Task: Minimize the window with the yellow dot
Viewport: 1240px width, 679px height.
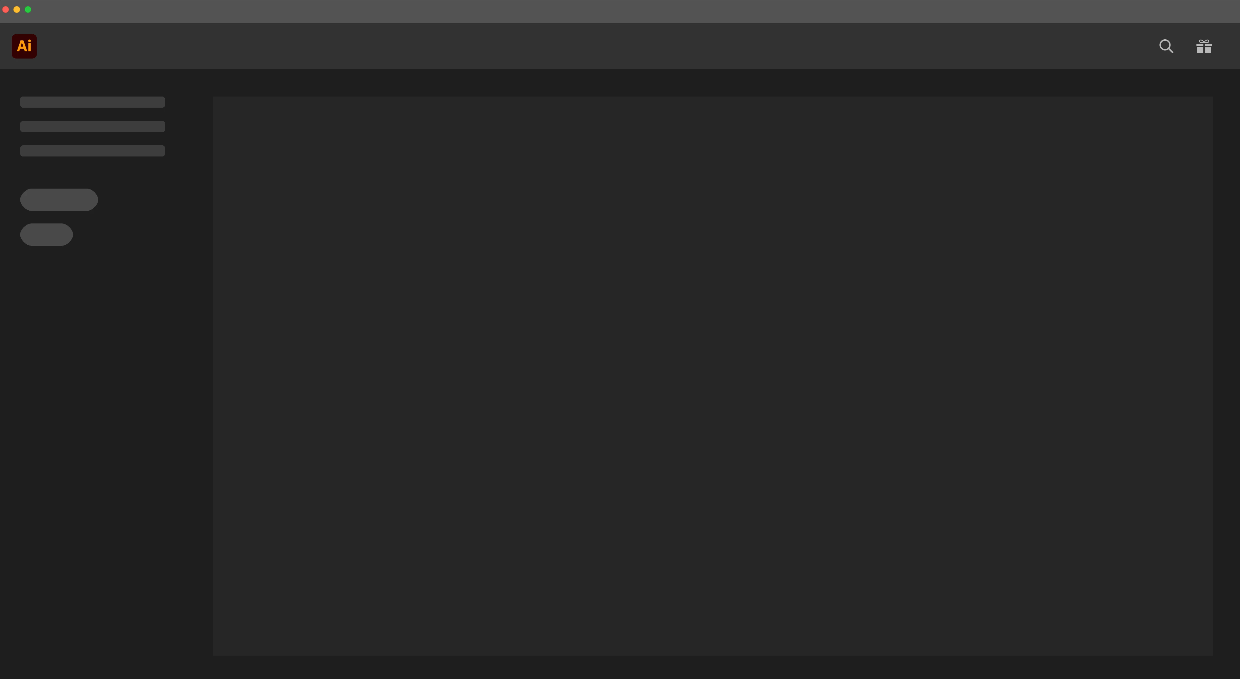Action: pyautogui.click(x=17, y=9)
